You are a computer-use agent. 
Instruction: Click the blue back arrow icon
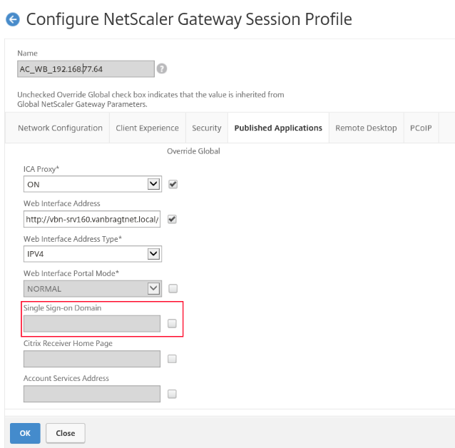[13, 19]
